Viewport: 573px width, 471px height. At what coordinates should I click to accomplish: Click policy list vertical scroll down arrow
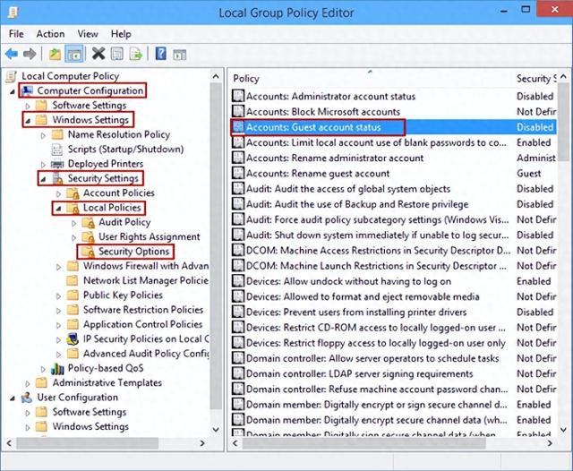(x=564, y=430)
